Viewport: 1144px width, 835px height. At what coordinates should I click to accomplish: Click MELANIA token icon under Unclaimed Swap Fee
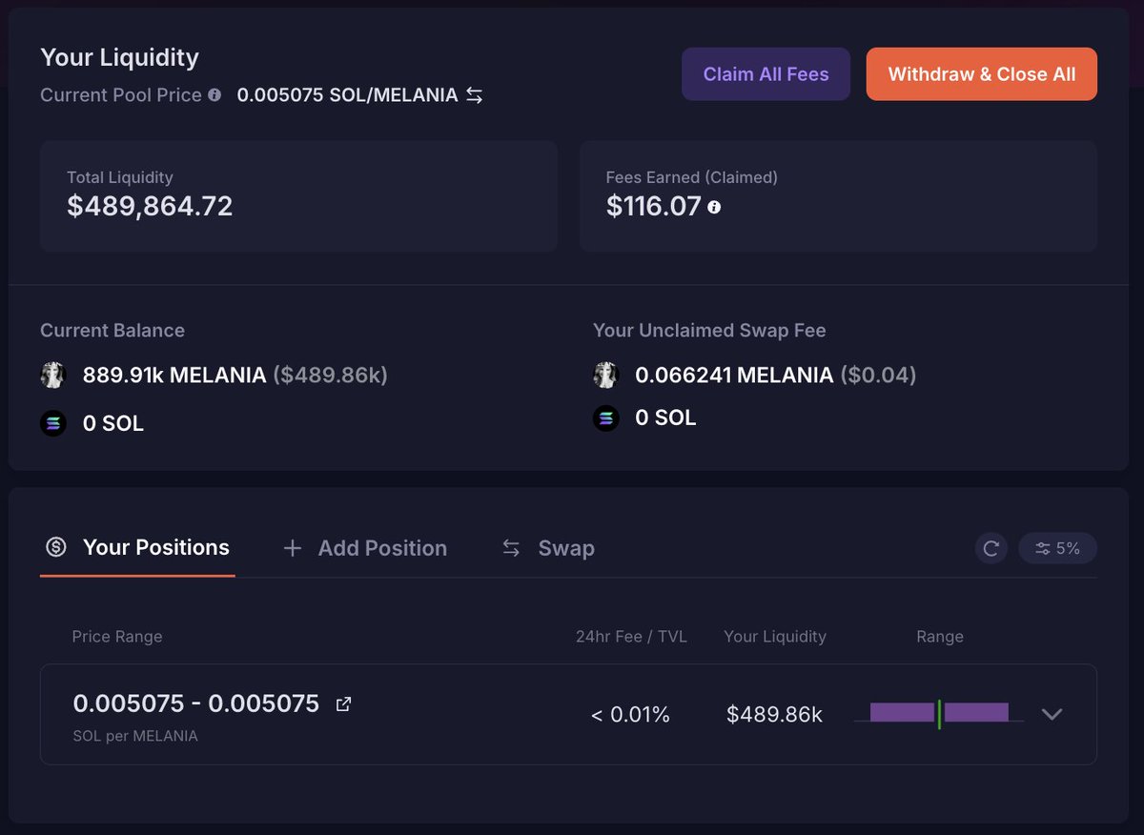pos(605,375)
